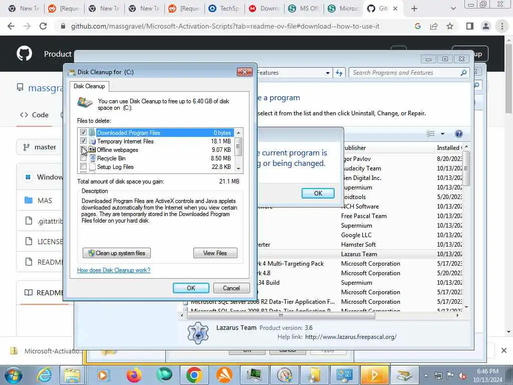Switch to Chrome via the taskbar icon

tap(194, 375)
